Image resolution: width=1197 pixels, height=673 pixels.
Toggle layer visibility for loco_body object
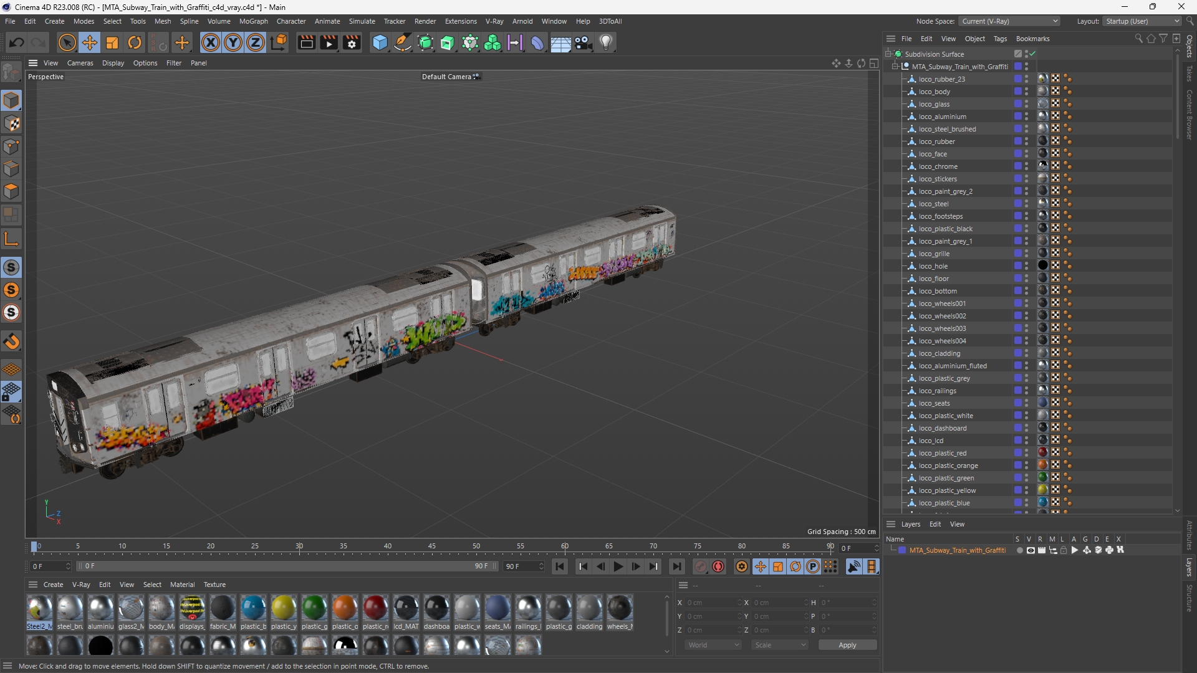tap(1017, 92)
